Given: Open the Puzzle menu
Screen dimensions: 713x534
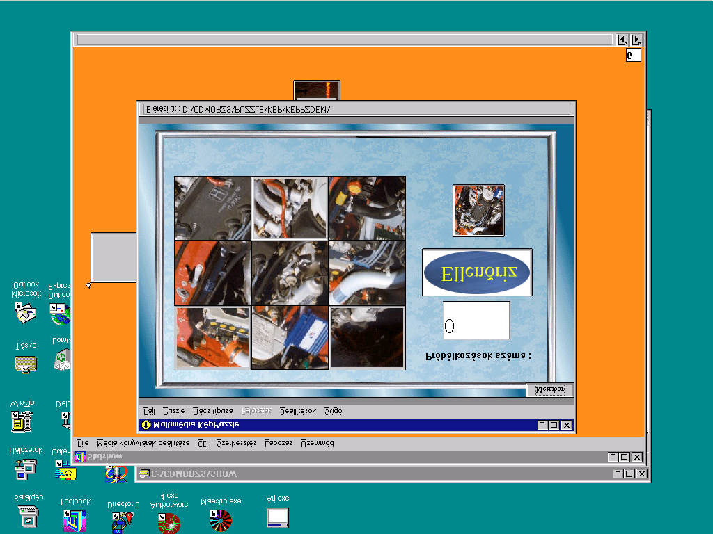Looking at the screenshot, I should [x=173, y=411].
